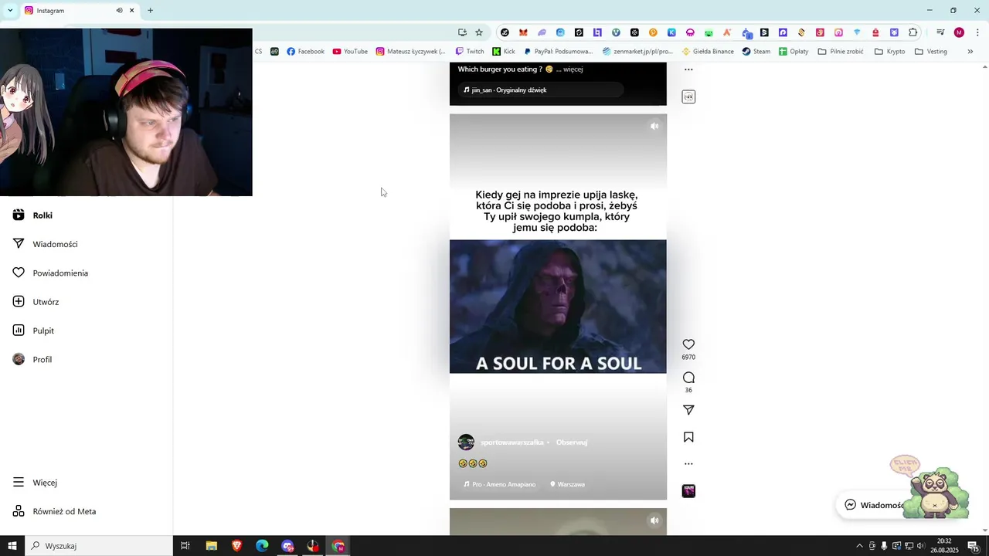
Task: Click the Red Skull reel video
Action: [x=558, y=307]
